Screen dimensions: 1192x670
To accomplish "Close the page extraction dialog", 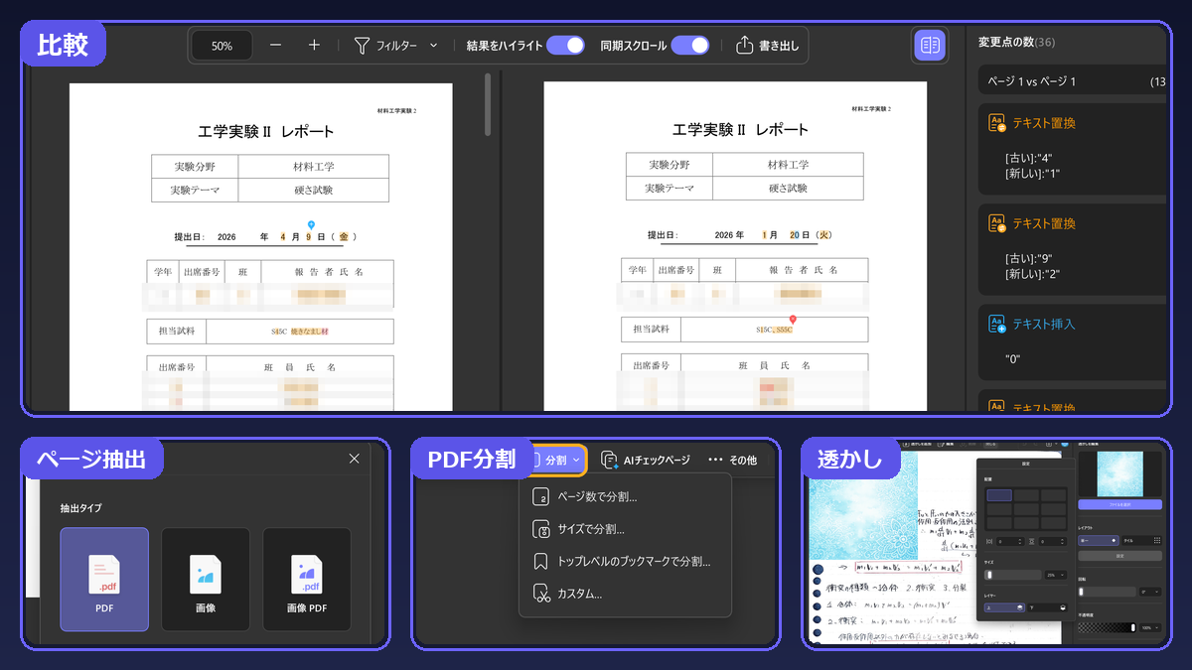I will (354, 459).
